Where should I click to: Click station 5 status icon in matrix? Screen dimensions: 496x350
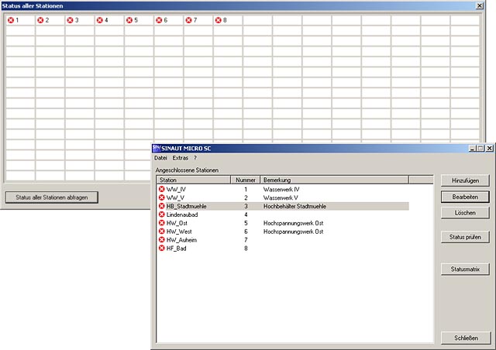129,19
